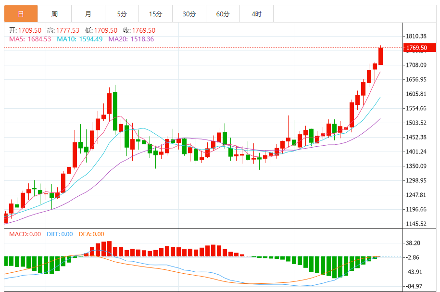
Task: Click the MACD indicator label
Action: pyautogui.click(x=25, y=234)
